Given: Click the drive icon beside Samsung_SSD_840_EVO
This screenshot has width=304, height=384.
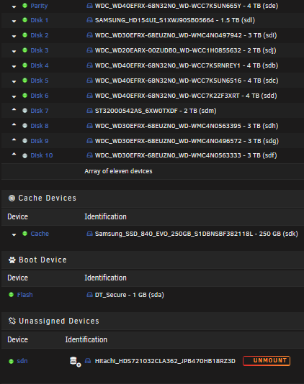Looking at the screenshot, I should tap(89, 234).
